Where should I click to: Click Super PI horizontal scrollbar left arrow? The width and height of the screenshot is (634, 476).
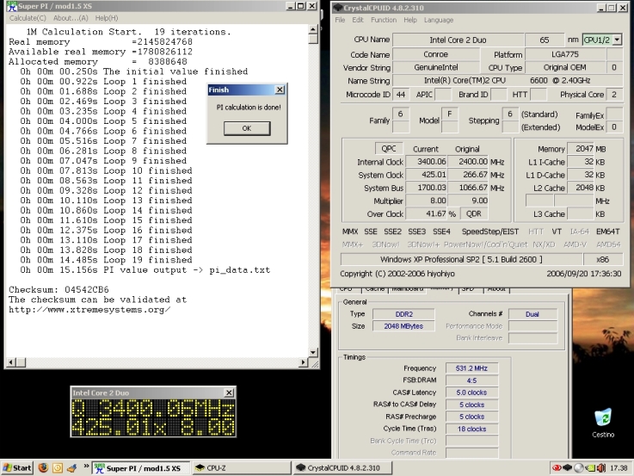coord(11,362)
